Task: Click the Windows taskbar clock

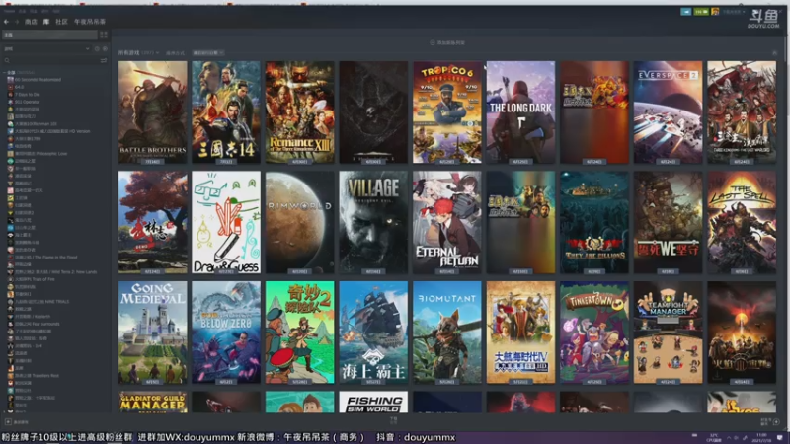Action: [761, 437]
